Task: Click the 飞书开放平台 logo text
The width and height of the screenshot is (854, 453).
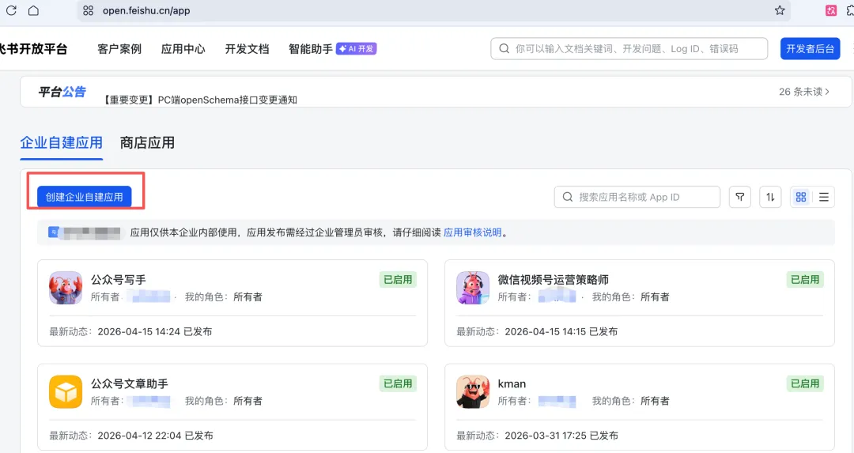Action: tap(33, 49)
